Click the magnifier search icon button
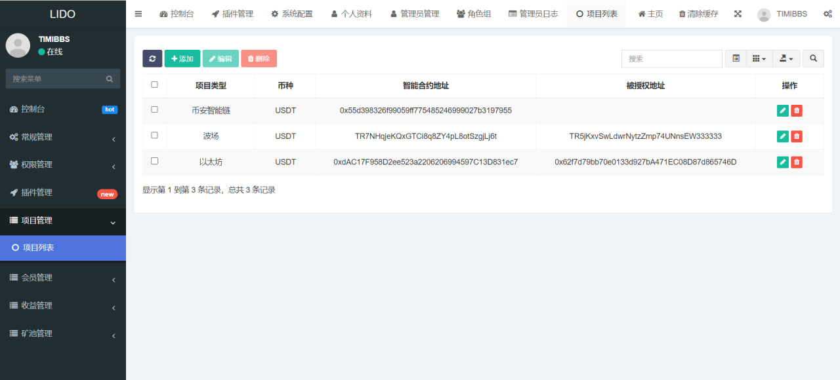The width and height of the screenshot is (840, 380). 813,58
